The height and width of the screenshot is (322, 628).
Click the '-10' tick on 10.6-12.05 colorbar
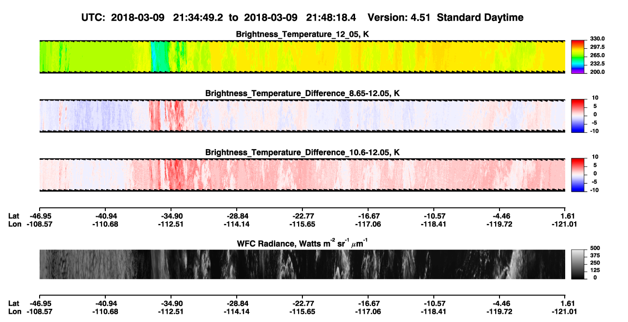pyautogui.click(x=595, y=190)
